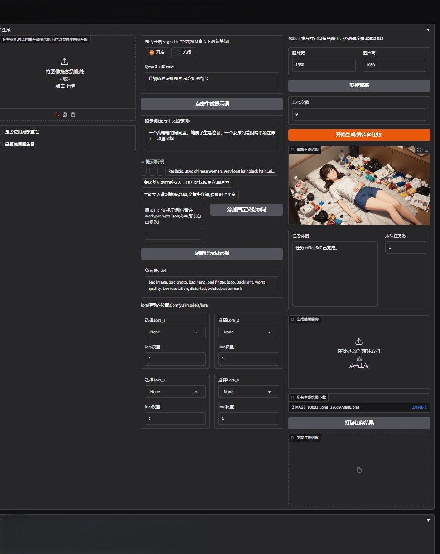Click the upload arrow in the result gallery area

(359, 341)
